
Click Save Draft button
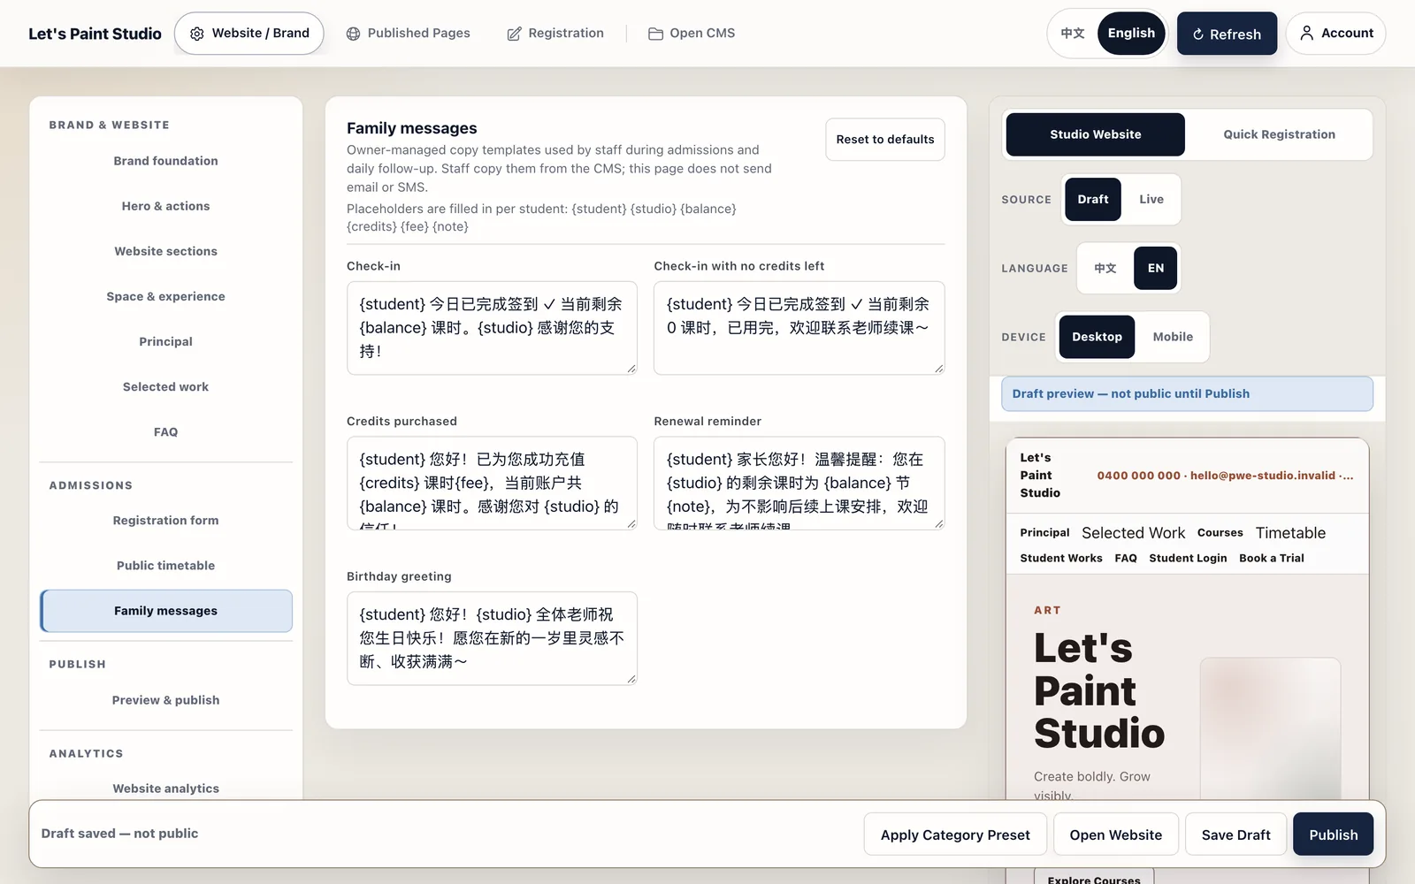pos(1235,834)
